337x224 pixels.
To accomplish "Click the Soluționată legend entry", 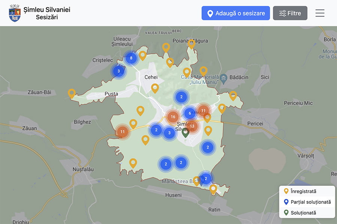I will coord(300,213).
